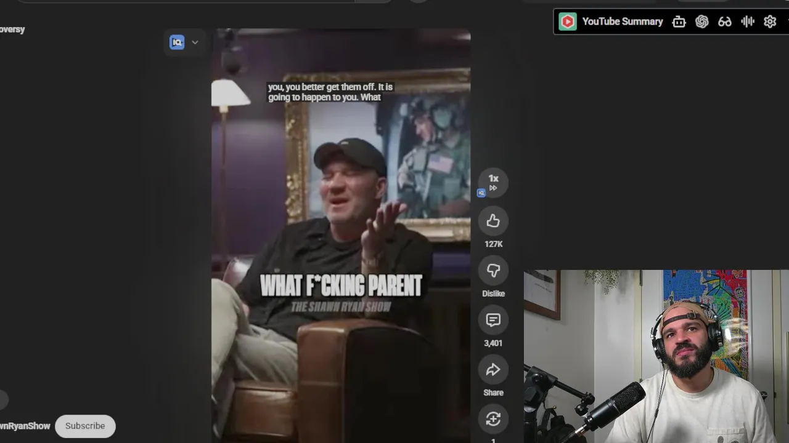
Task: Change the 1x playback speed
Action: pyautogui.click(x=493, y=183)
